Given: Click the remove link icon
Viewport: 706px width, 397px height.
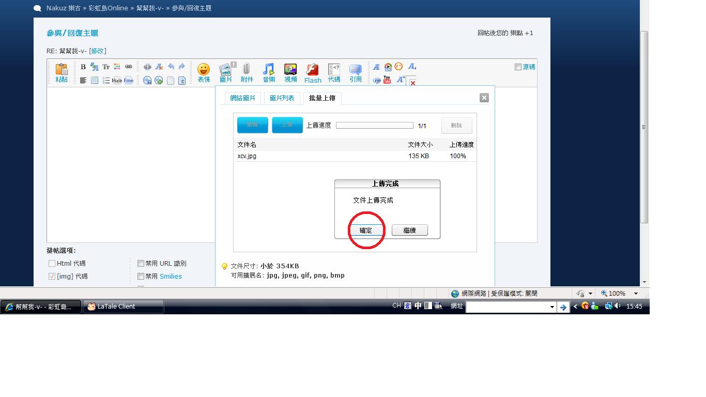Looking at the screenshot, I should point(147,67).
